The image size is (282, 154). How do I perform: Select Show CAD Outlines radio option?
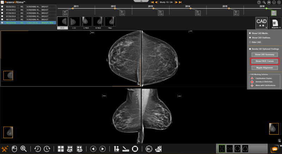[x=250, y=38]
